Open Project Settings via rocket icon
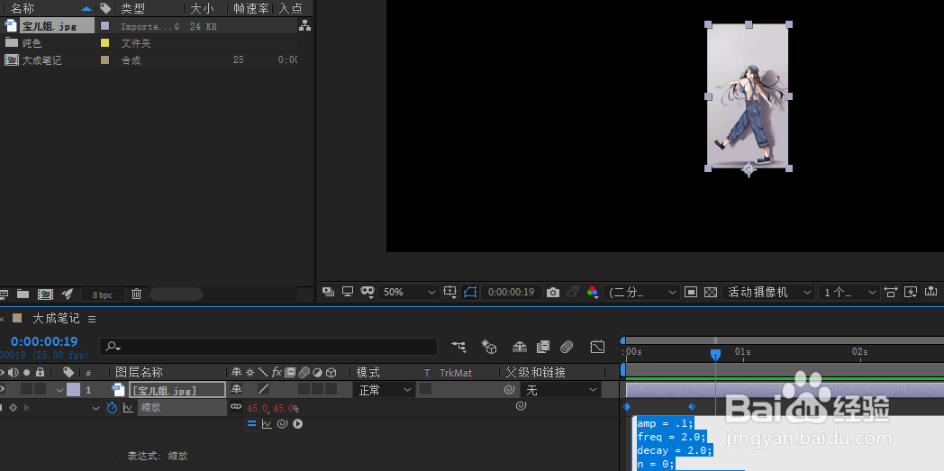Image resolution: width=944 pixels, height=471 pixels. point(68,294)
